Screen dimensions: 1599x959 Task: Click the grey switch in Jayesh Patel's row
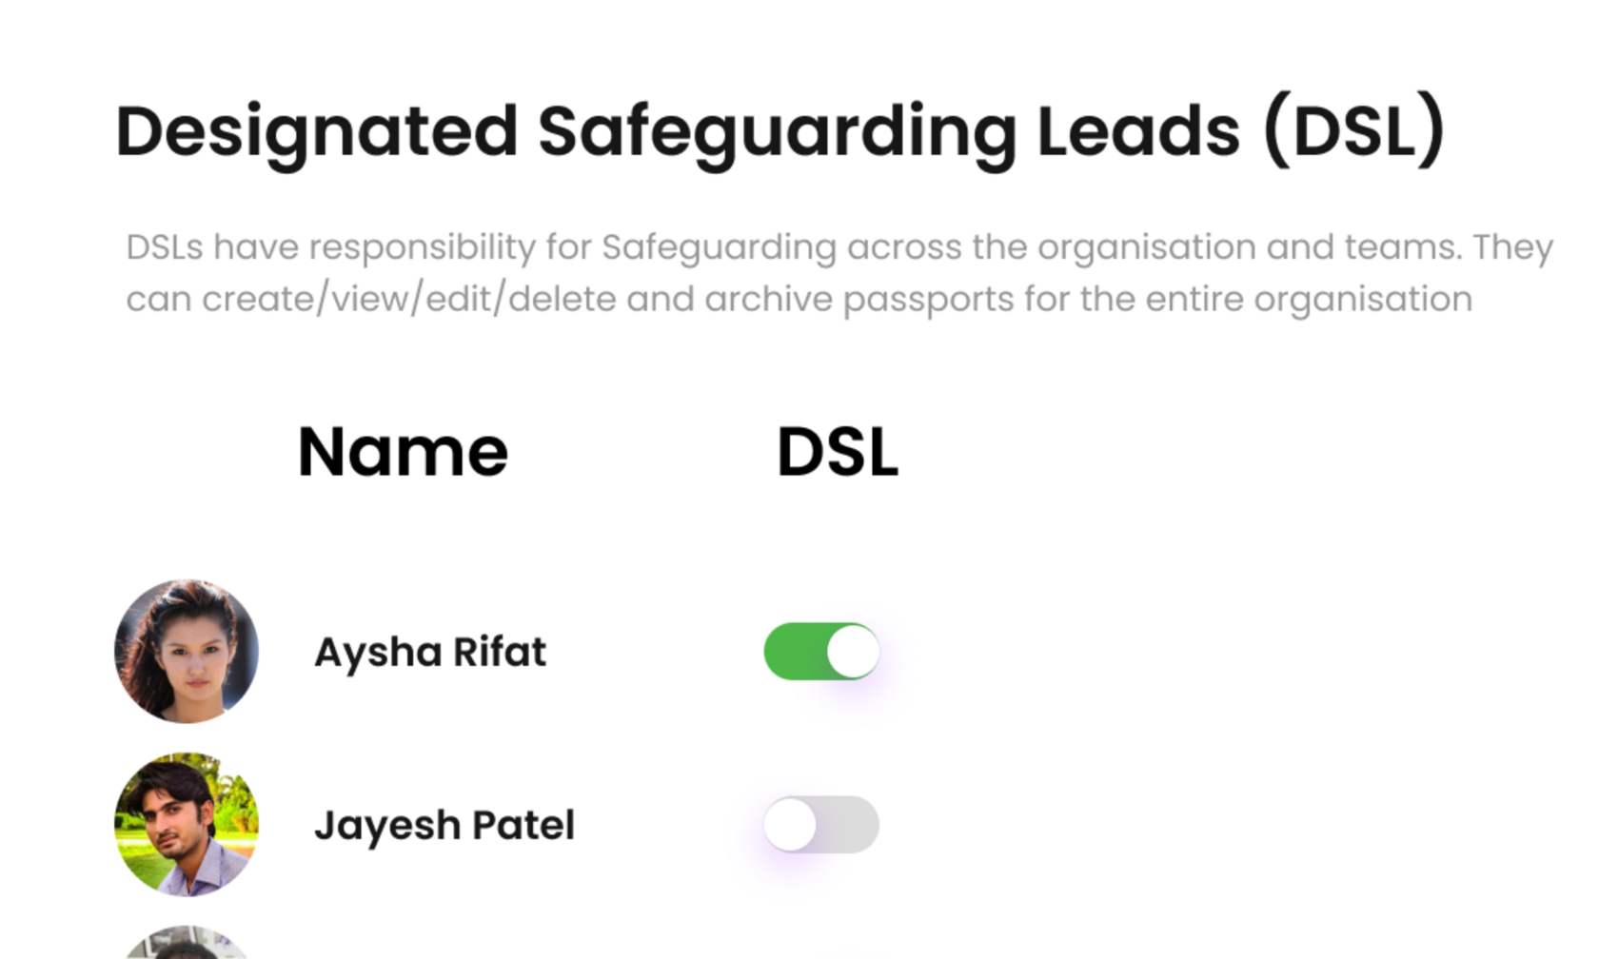click(822, 824)
